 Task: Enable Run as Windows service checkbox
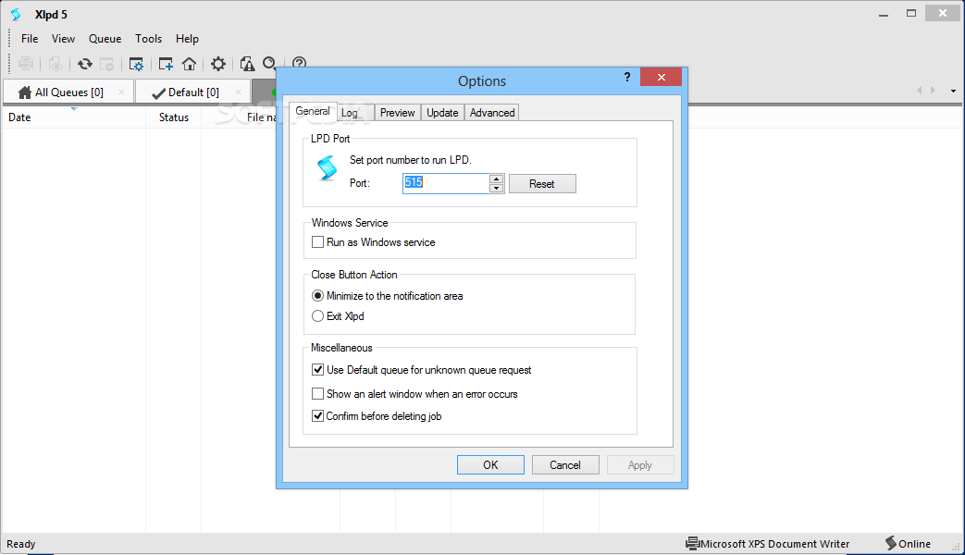317,242
